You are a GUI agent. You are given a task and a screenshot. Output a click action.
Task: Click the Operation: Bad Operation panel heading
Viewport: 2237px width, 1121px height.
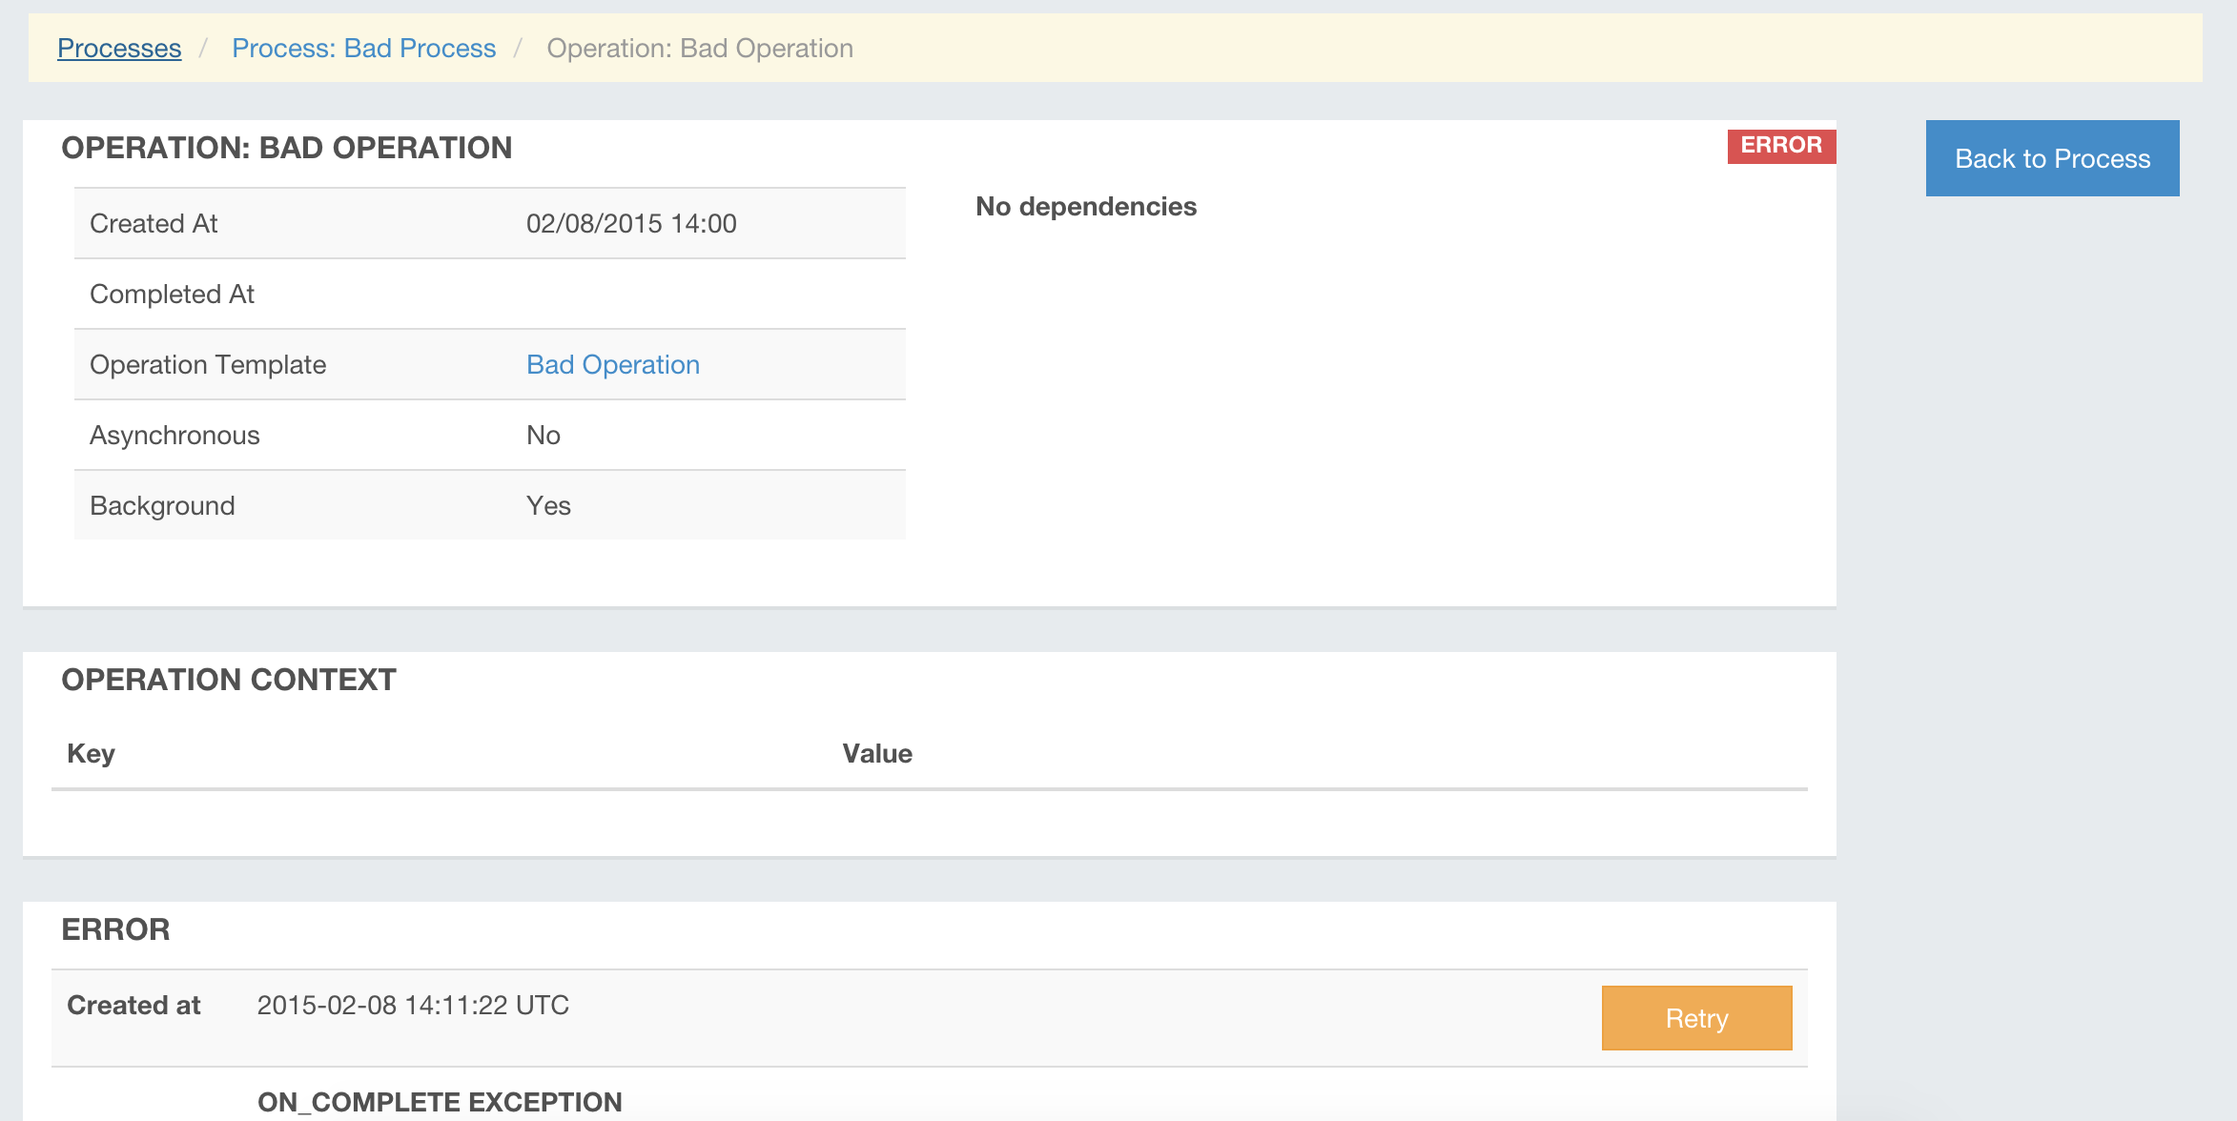coord(286,148)
